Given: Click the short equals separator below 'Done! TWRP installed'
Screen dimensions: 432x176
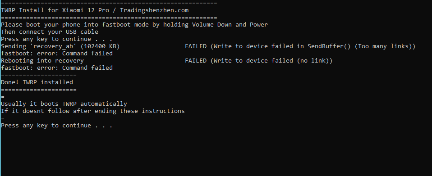Looking at the screenshot, I should (39, 90).
